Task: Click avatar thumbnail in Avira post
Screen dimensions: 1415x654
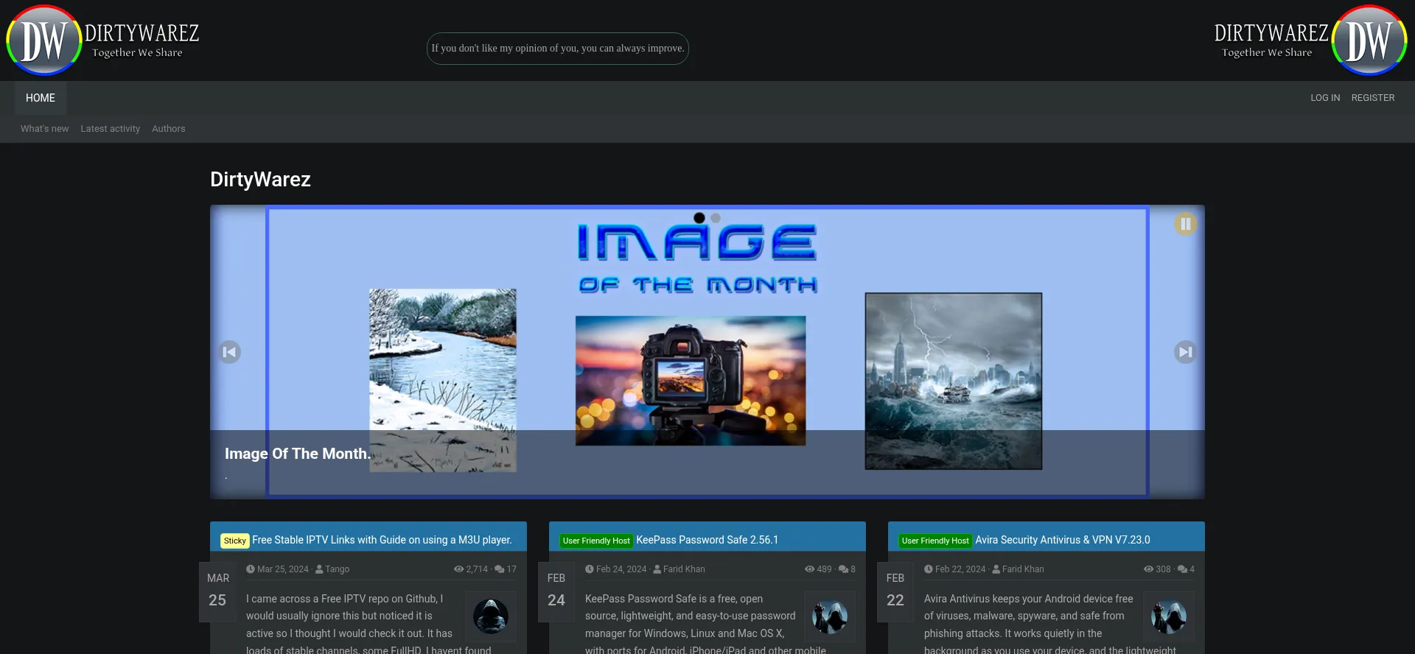Action: pos(1169,616)
